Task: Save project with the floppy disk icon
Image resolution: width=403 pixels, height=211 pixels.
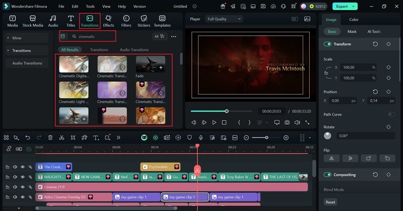Action: tap(263, 7)
